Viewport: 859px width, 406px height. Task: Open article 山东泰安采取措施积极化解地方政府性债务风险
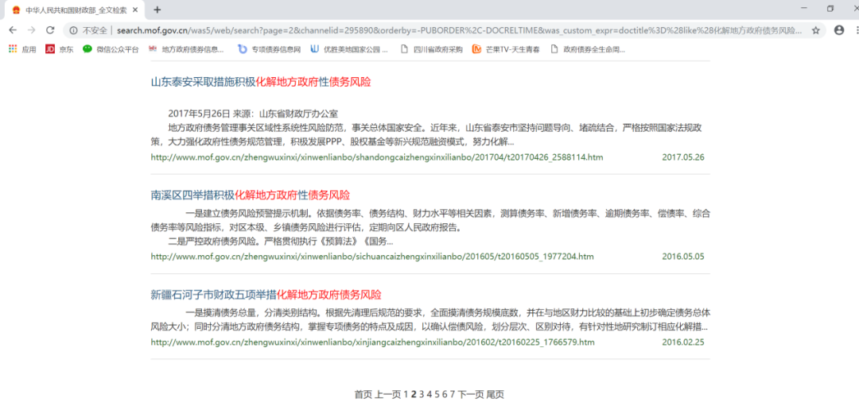point(261,82)
